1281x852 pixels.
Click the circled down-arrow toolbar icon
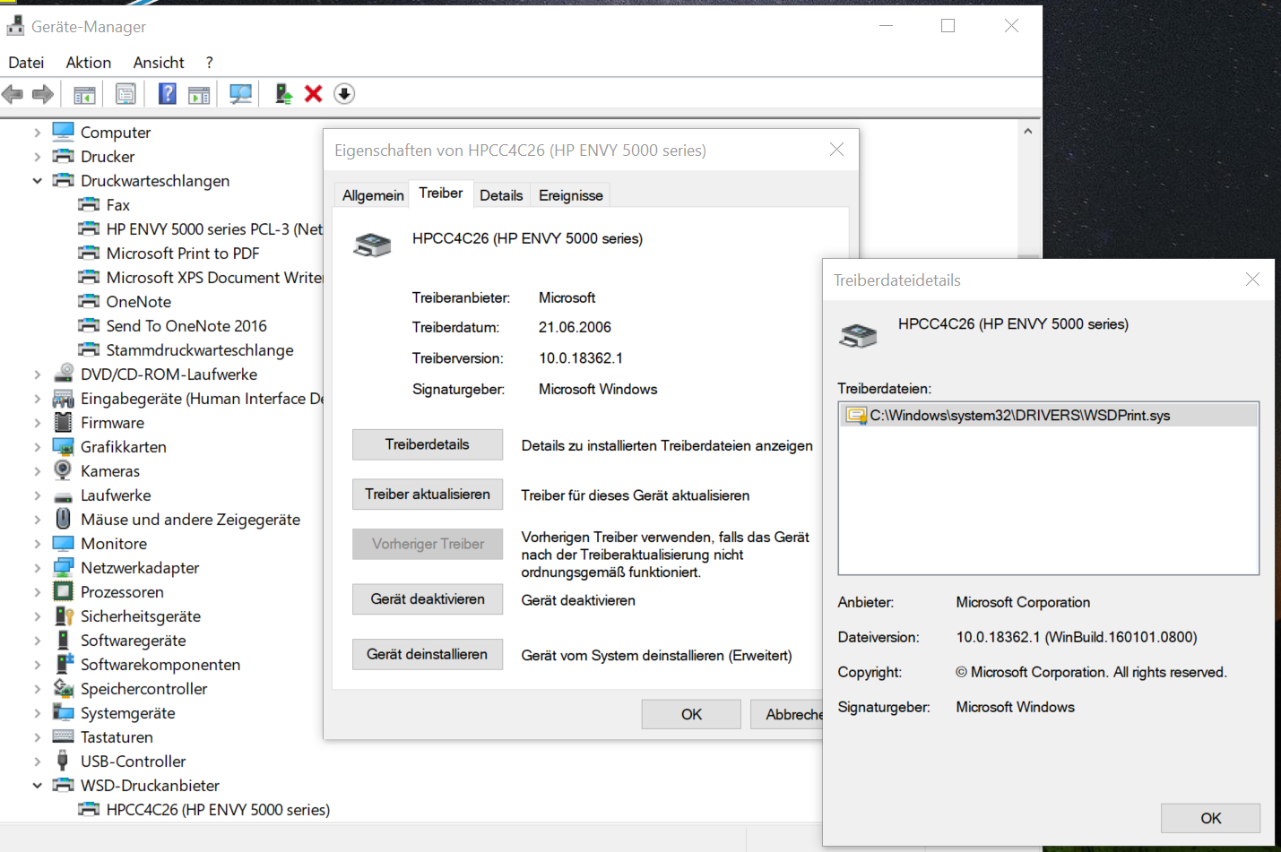point(344,93)
